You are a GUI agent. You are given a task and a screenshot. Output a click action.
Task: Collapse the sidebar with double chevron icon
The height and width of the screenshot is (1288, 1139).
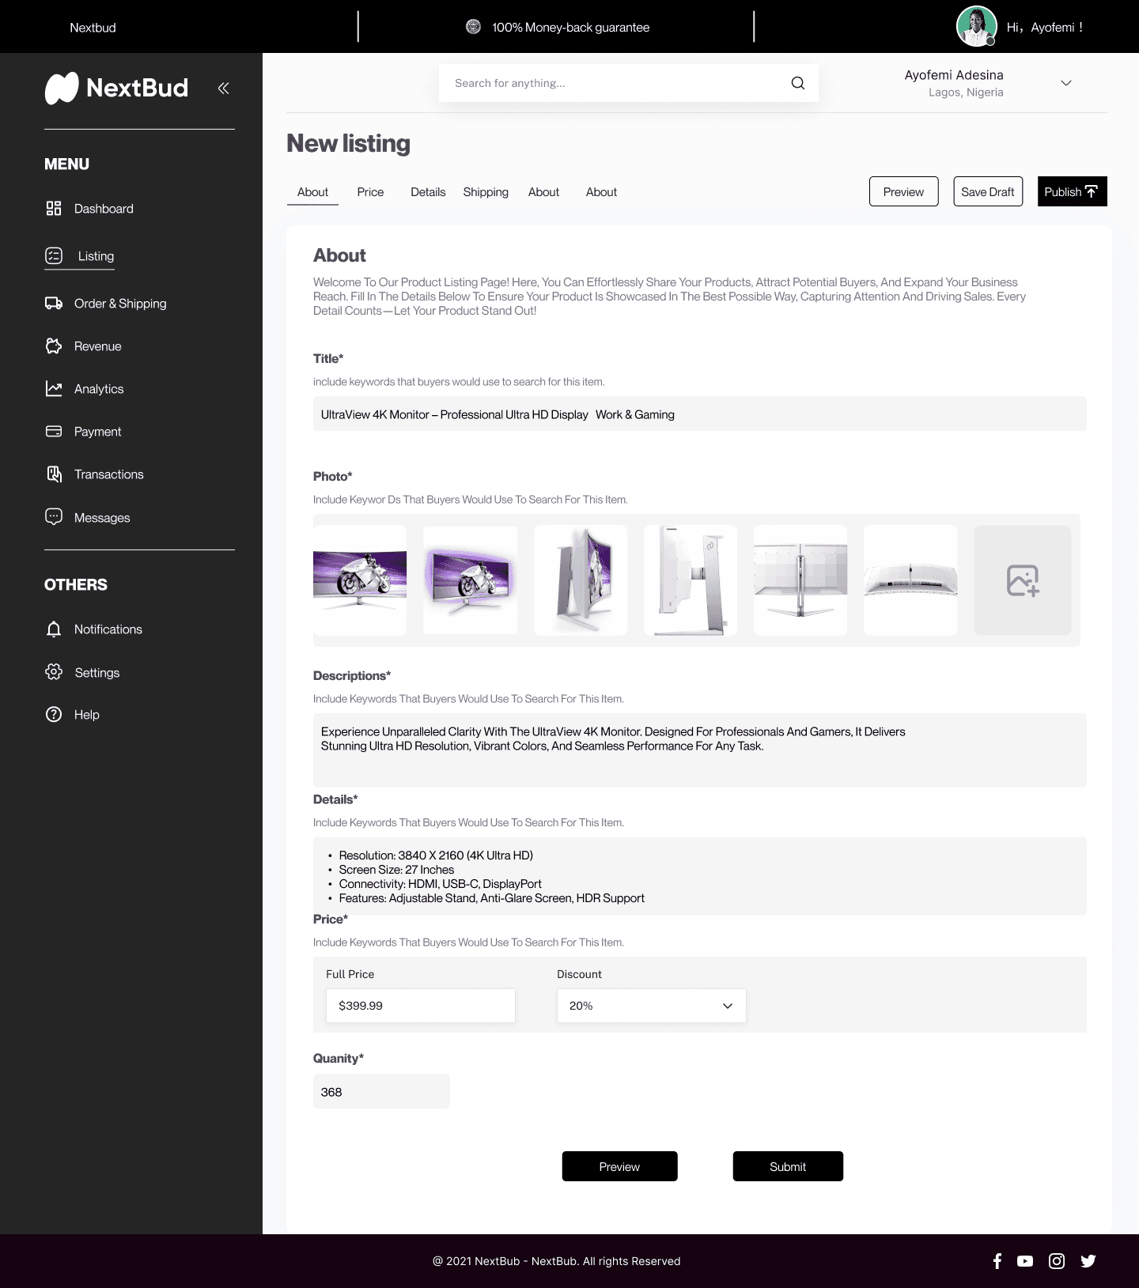click(223, 88)
